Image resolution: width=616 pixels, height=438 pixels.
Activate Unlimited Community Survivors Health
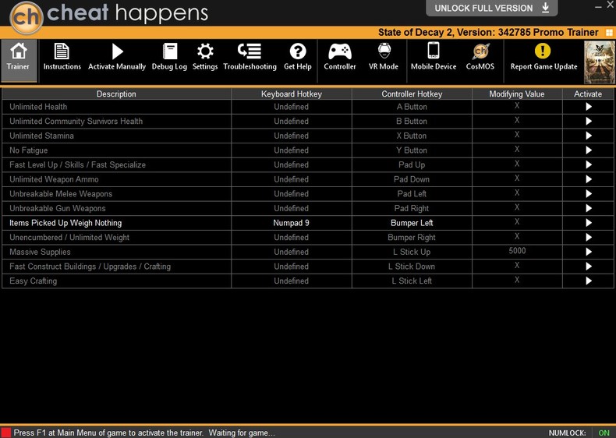[x=588, y=122]
